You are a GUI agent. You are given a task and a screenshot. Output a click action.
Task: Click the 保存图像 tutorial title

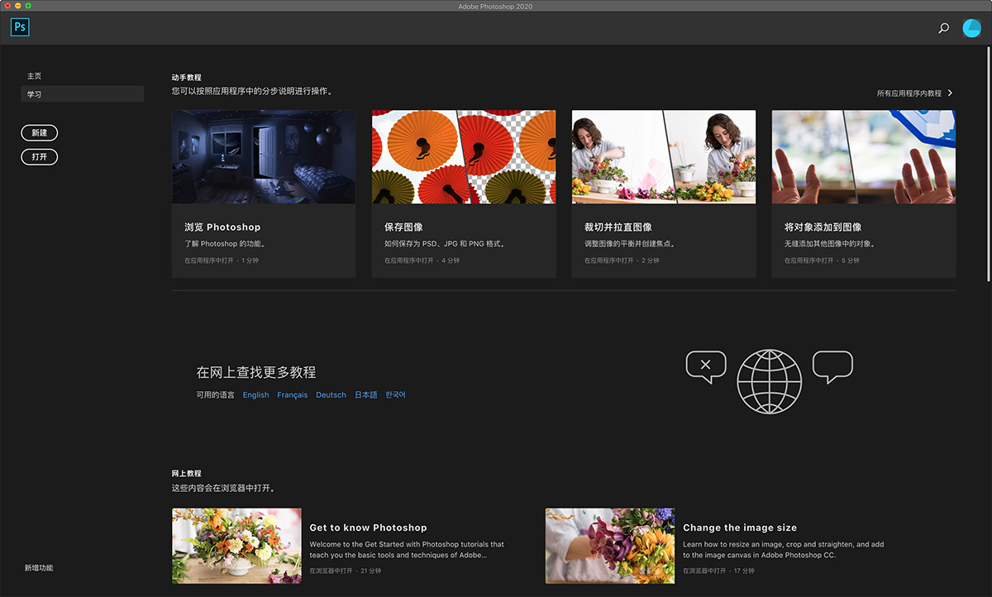(404, 227)
